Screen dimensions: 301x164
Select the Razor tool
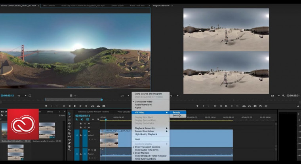(x=69, y=133)
